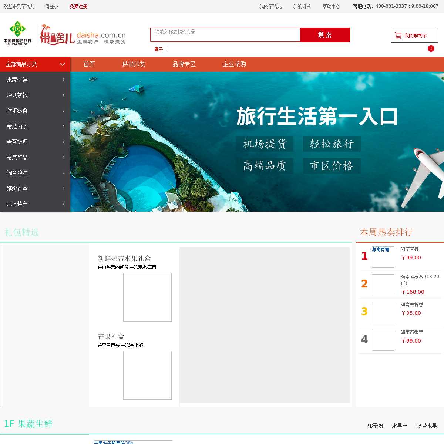Open my shopping cart

(414, 36)
